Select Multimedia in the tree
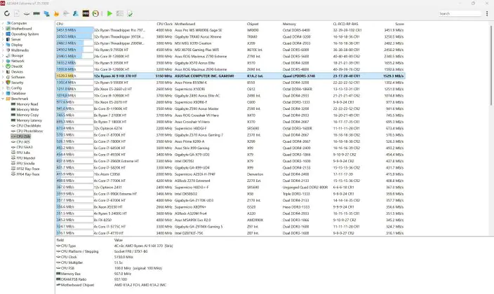This screenshot has height=294, width=494. click(20, 50)
